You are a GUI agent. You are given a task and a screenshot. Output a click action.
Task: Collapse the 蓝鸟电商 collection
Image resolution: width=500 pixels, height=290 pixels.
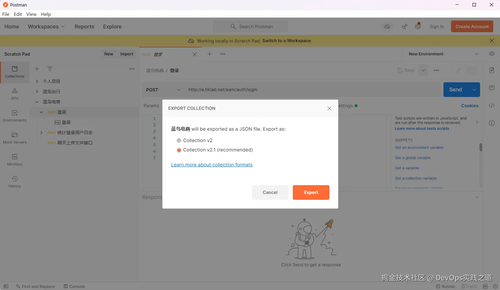tap(37, 102)
